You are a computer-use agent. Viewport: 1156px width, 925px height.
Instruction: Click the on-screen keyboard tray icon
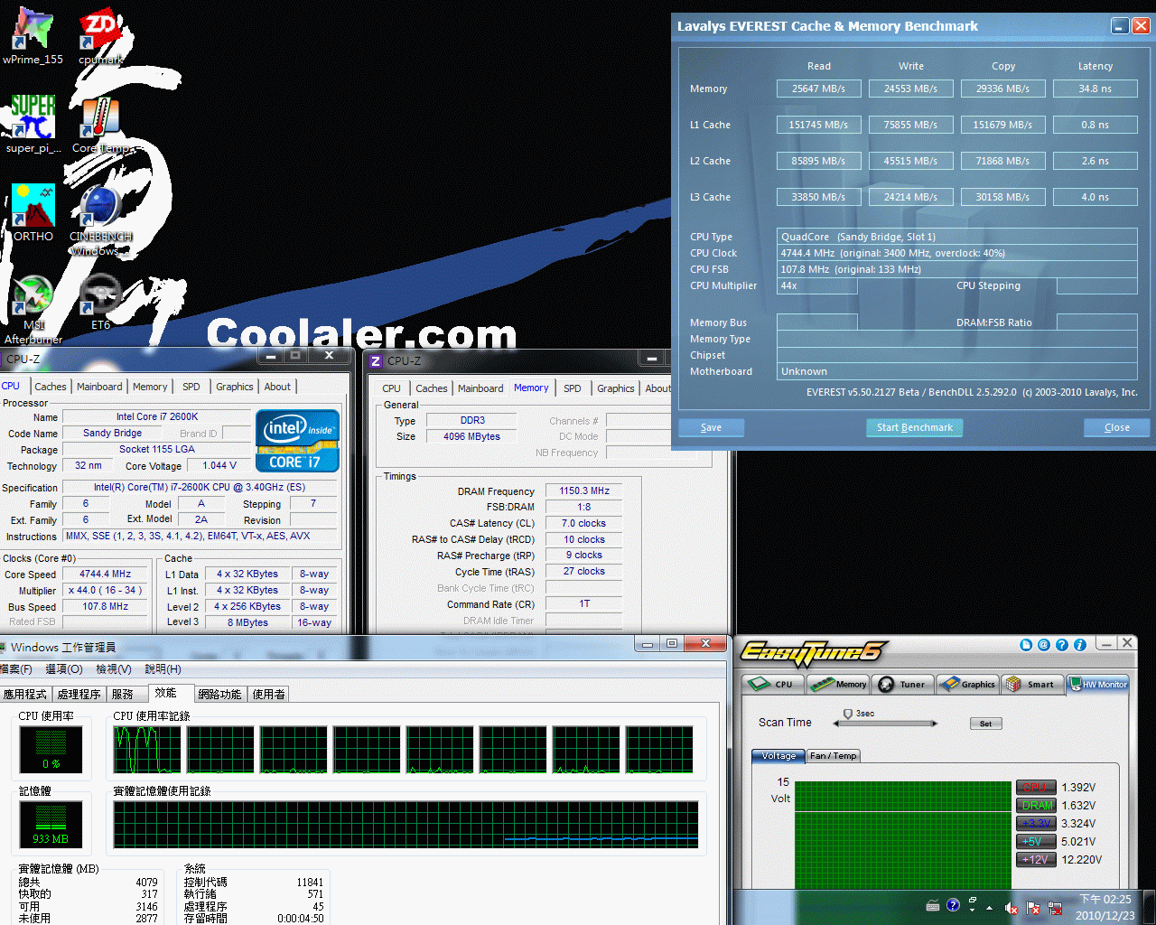click(x=933, y=905)
